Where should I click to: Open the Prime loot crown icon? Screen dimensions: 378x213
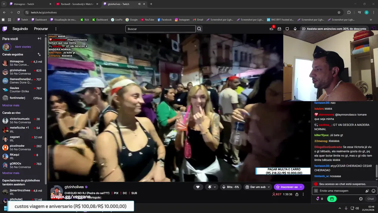[271, 29]
